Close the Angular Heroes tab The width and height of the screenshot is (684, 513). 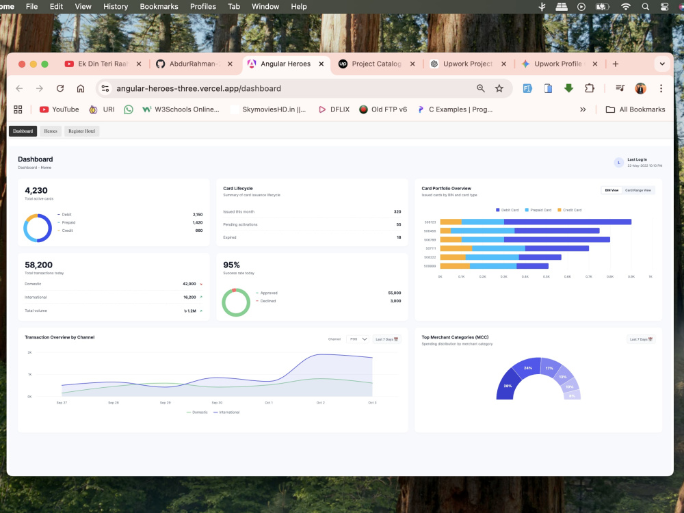click(x=321, y=64)
